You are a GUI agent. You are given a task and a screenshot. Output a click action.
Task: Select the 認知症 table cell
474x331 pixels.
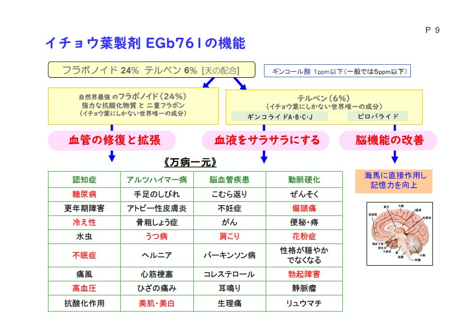[84, 180]
